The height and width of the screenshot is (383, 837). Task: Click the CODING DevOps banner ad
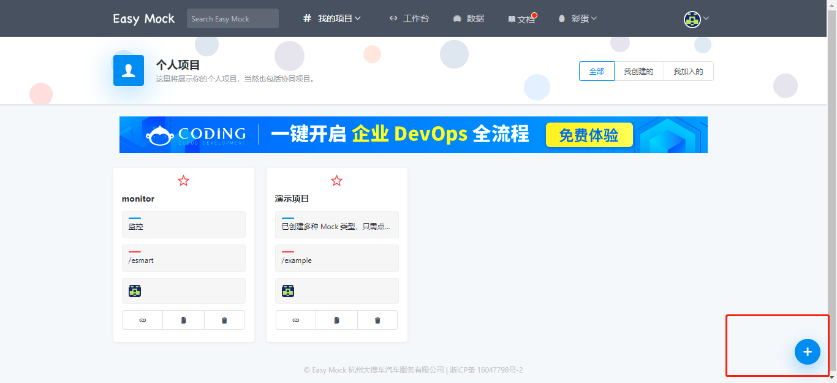pos(414,135)
